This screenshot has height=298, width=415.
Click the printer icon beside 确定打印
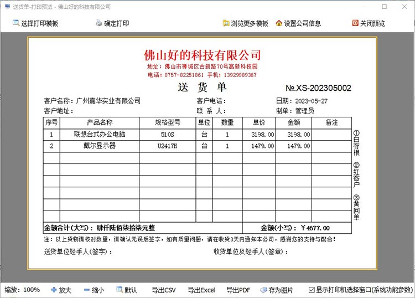click(x=98, y=23)
